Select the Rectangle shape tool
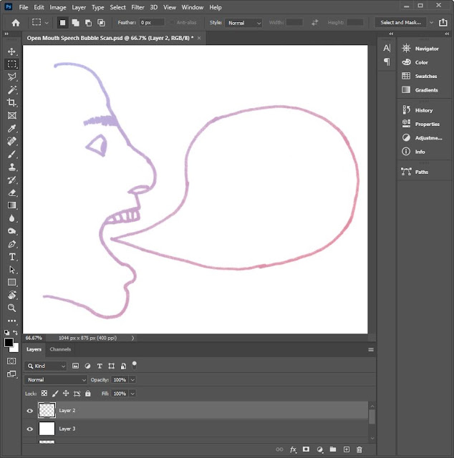Viewport: 454px width, 458px height. [x=11, y=283]
